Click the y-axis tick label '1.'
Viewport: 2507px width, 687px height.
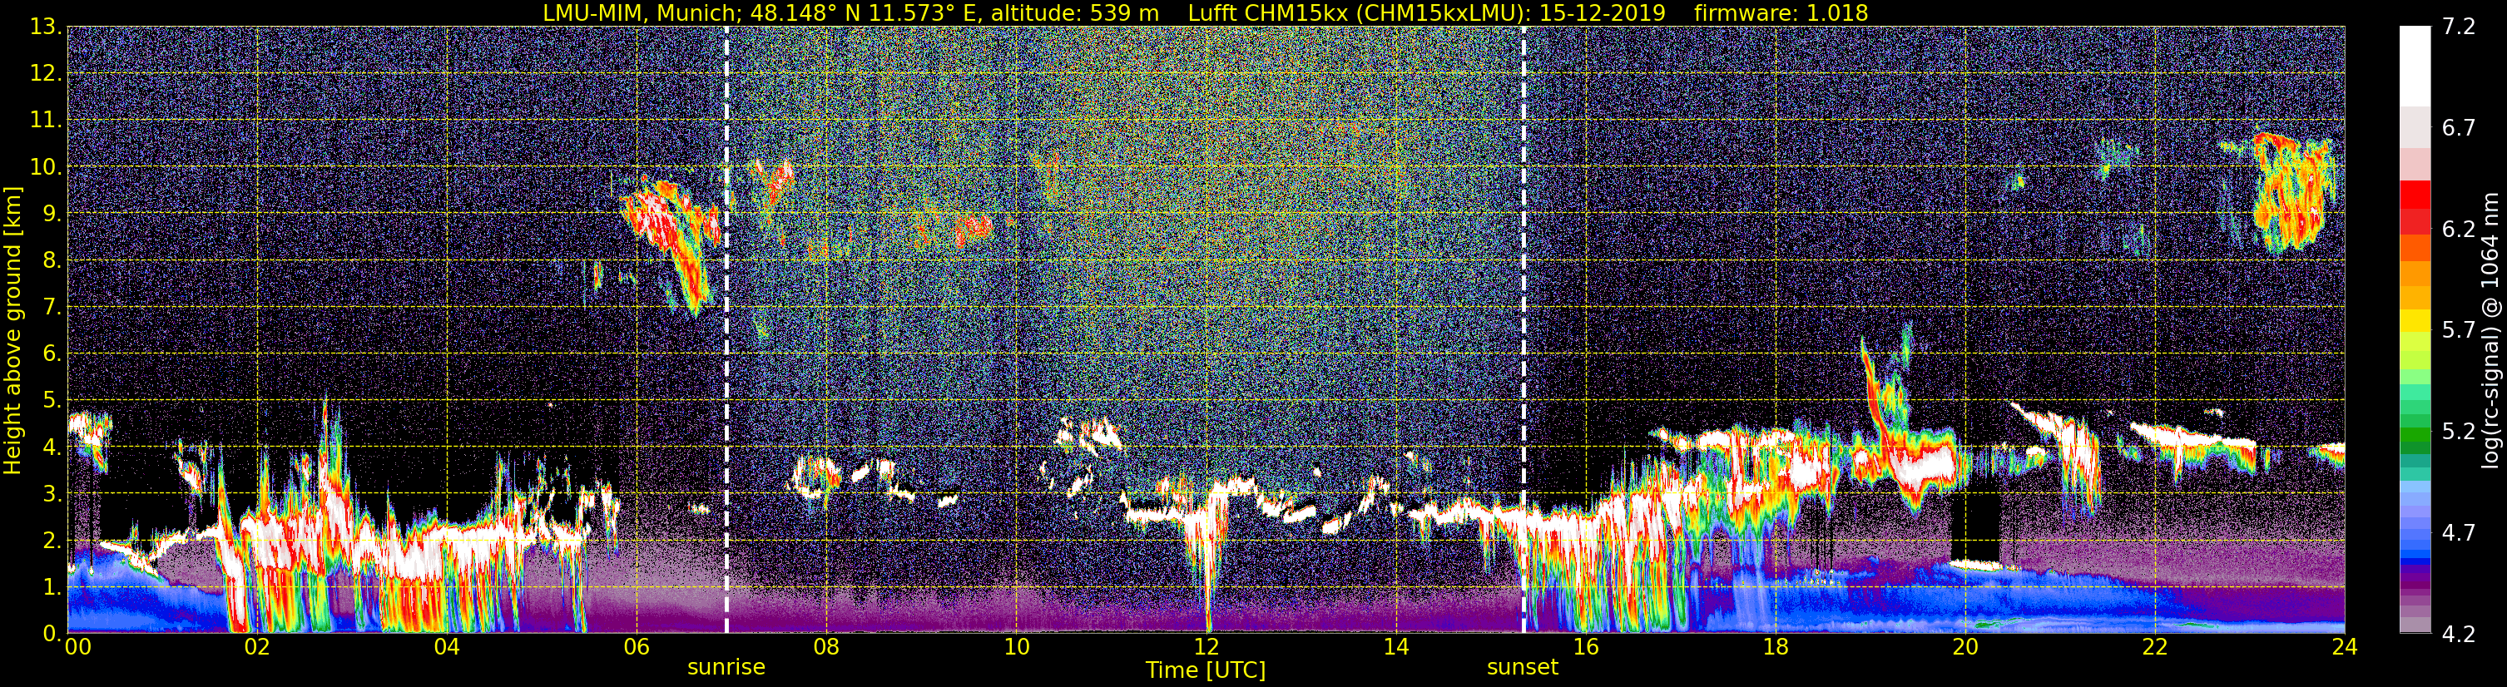[x=52, y=588]
